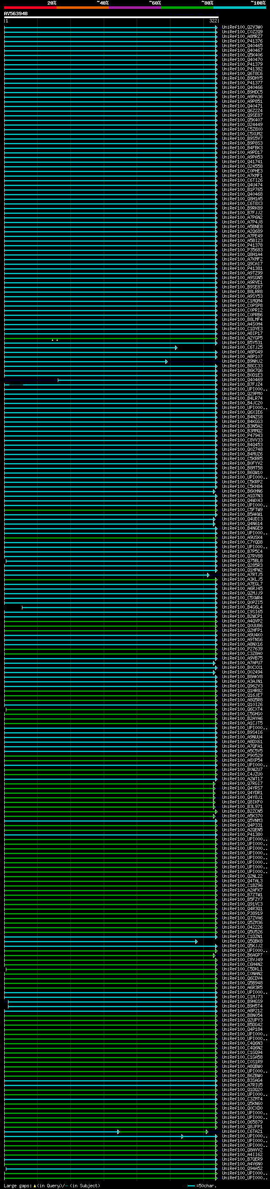Click the white query sequence bar
This screenshot has width=270, height=1189.
(111, 18)
